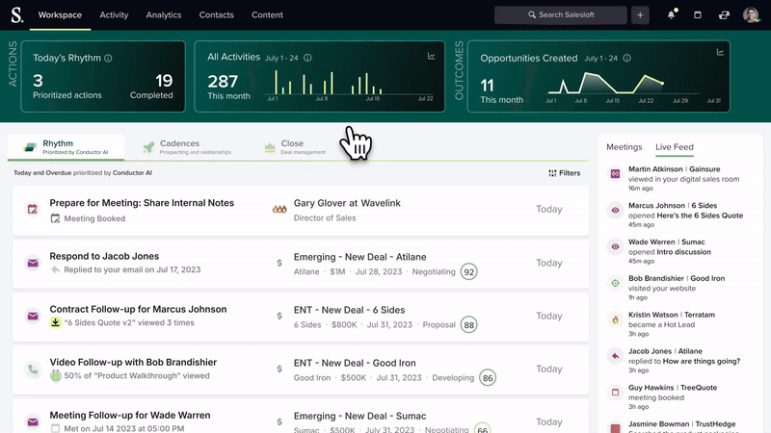Switch to the Rhythm tab
The width and height of the screenshot is (771, 433).
(x=66, y=147)
